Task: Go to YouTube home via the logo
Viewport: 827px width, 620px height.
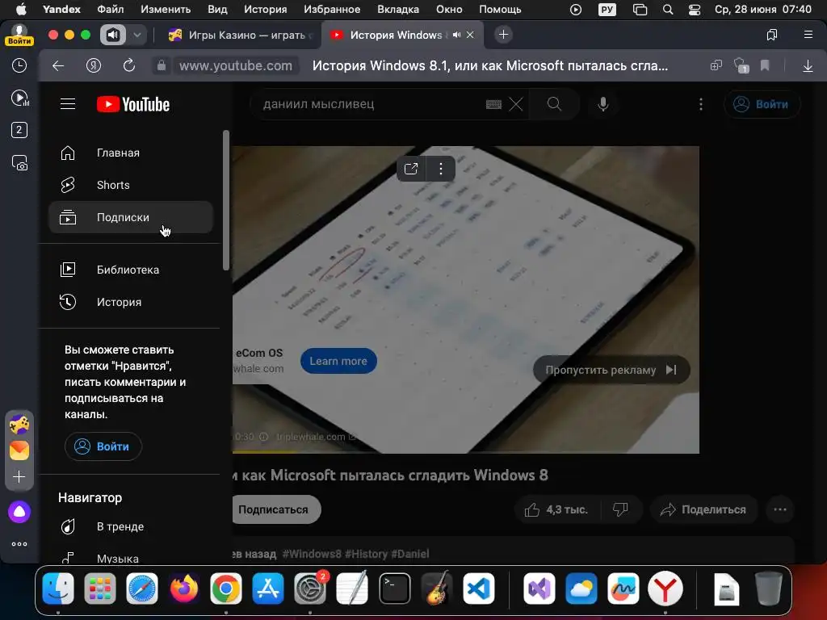Action: pos(133,104)
